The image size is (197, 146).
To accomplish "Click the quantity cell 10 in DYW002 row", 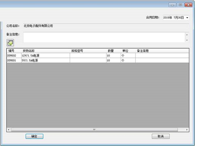I will tap(113, 55).
